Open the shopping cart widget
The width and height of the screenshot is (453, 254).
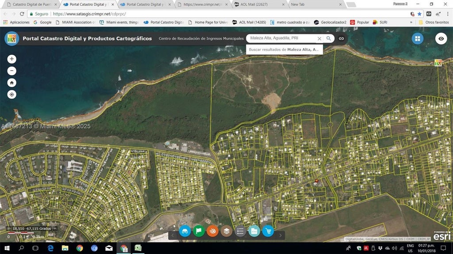point(268,231)
